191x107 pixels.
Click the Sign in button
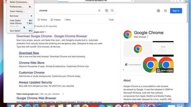pos(176,11)
